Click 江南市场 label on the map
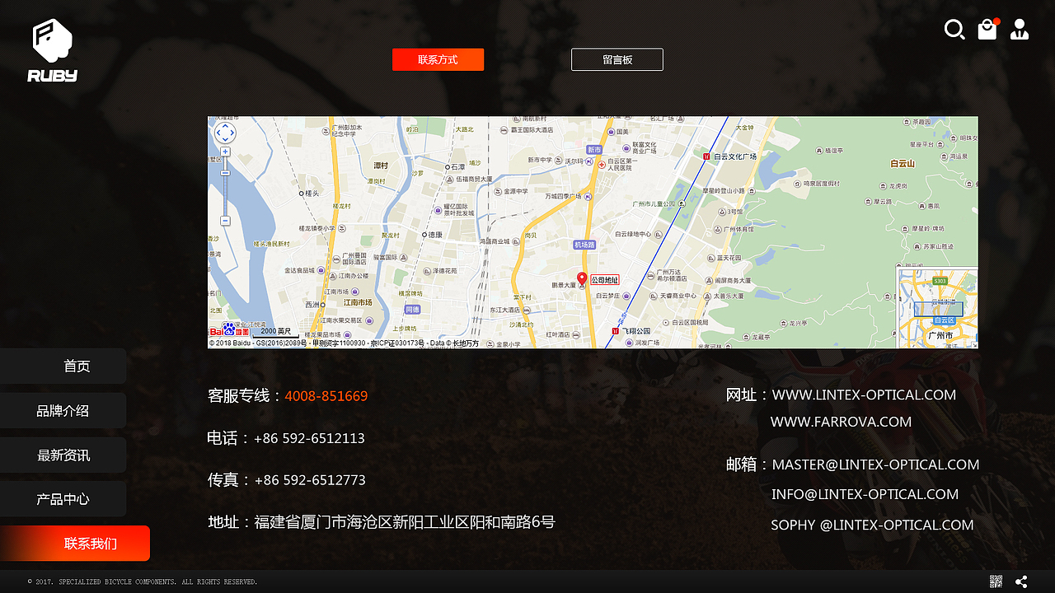Image resolution: width=1055 pixels, height=593 pixels. click(x=359, y=302)
